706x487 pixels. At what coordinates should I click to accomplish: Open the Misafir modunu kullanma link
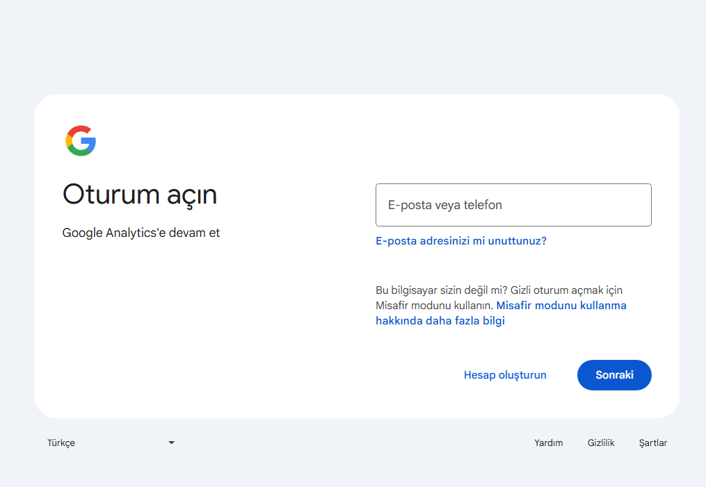561,306
